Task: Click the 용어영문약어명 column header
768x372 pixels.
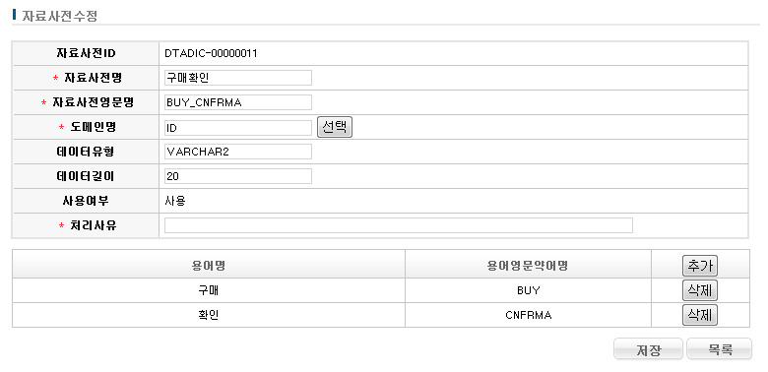Action: pyautogui.click(x=528, y=266)
